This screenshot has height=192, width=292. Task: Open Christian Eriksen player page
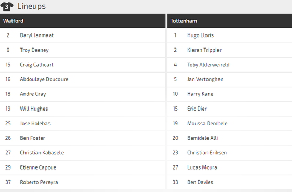click(207, 153)
